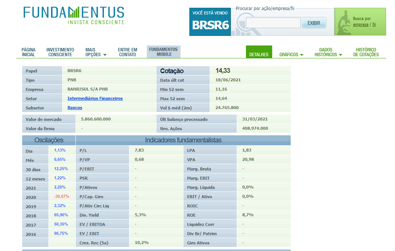Image resolution: width=395 pixels, height=251 pixels.
Task: Click 2018 oscillation 65,96%
Action: click(x=61, y=215)
